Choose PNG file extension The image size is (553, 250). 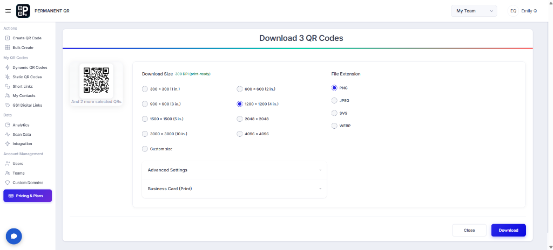tap(334, 88)
